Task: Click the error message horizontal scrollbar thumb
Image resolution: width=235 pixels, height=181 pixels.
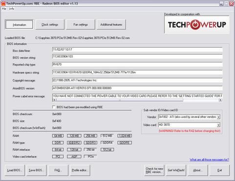Action: [120, 100]
